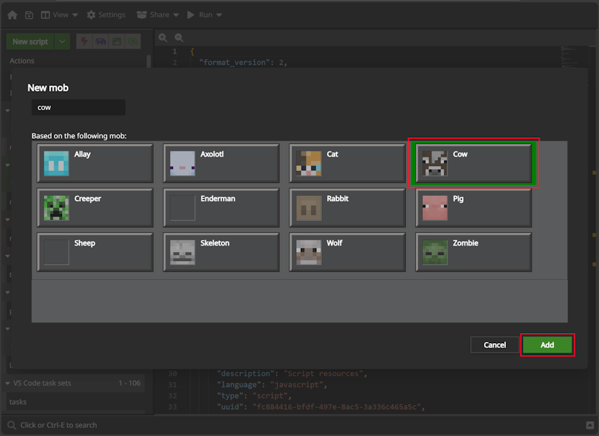This screenshot has height=436, width=599.
Task: Click the zoom-out magnifier above the code editor
Action: (178, 38)
